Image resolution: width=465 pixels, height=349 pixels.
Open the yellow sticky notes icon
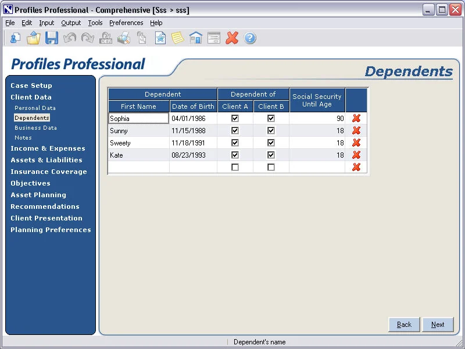tap(178, 38)
